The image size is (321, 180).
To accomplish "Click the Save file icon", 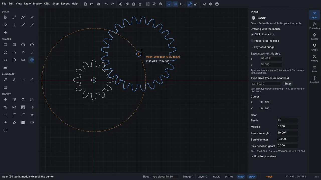I will (x=98, y=4).
